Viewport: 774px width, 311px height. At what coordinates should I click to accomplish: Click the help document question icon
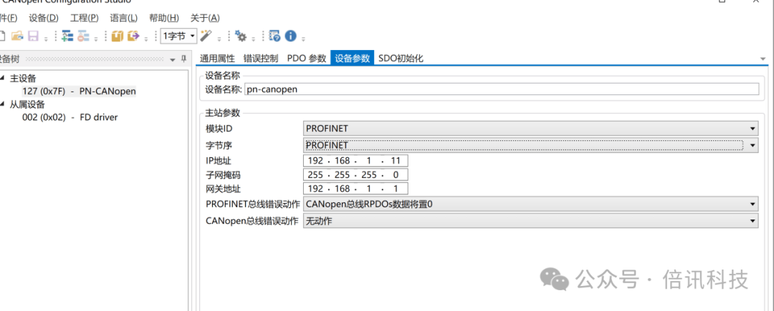click(275, 36)
